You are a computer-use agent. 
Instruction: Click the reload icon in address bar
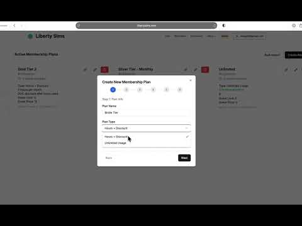(x=214, y=26)
